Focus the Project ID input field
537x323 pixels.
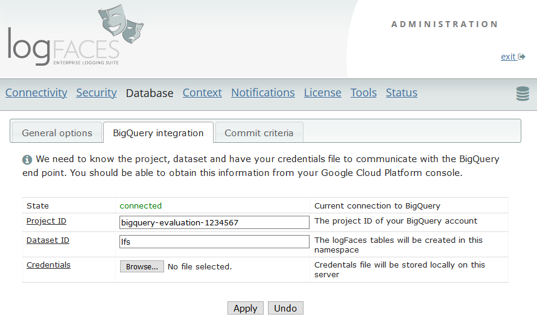point(214,222)
